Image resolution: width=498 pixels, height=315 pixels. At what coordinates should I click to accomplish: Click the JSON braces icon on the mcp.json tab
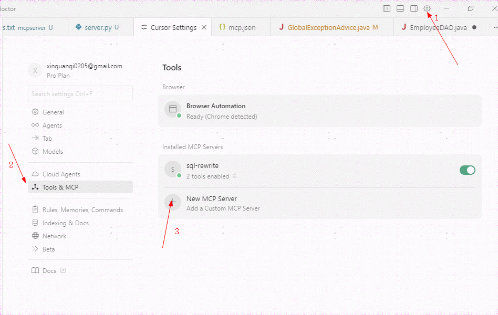click(222, 27)
